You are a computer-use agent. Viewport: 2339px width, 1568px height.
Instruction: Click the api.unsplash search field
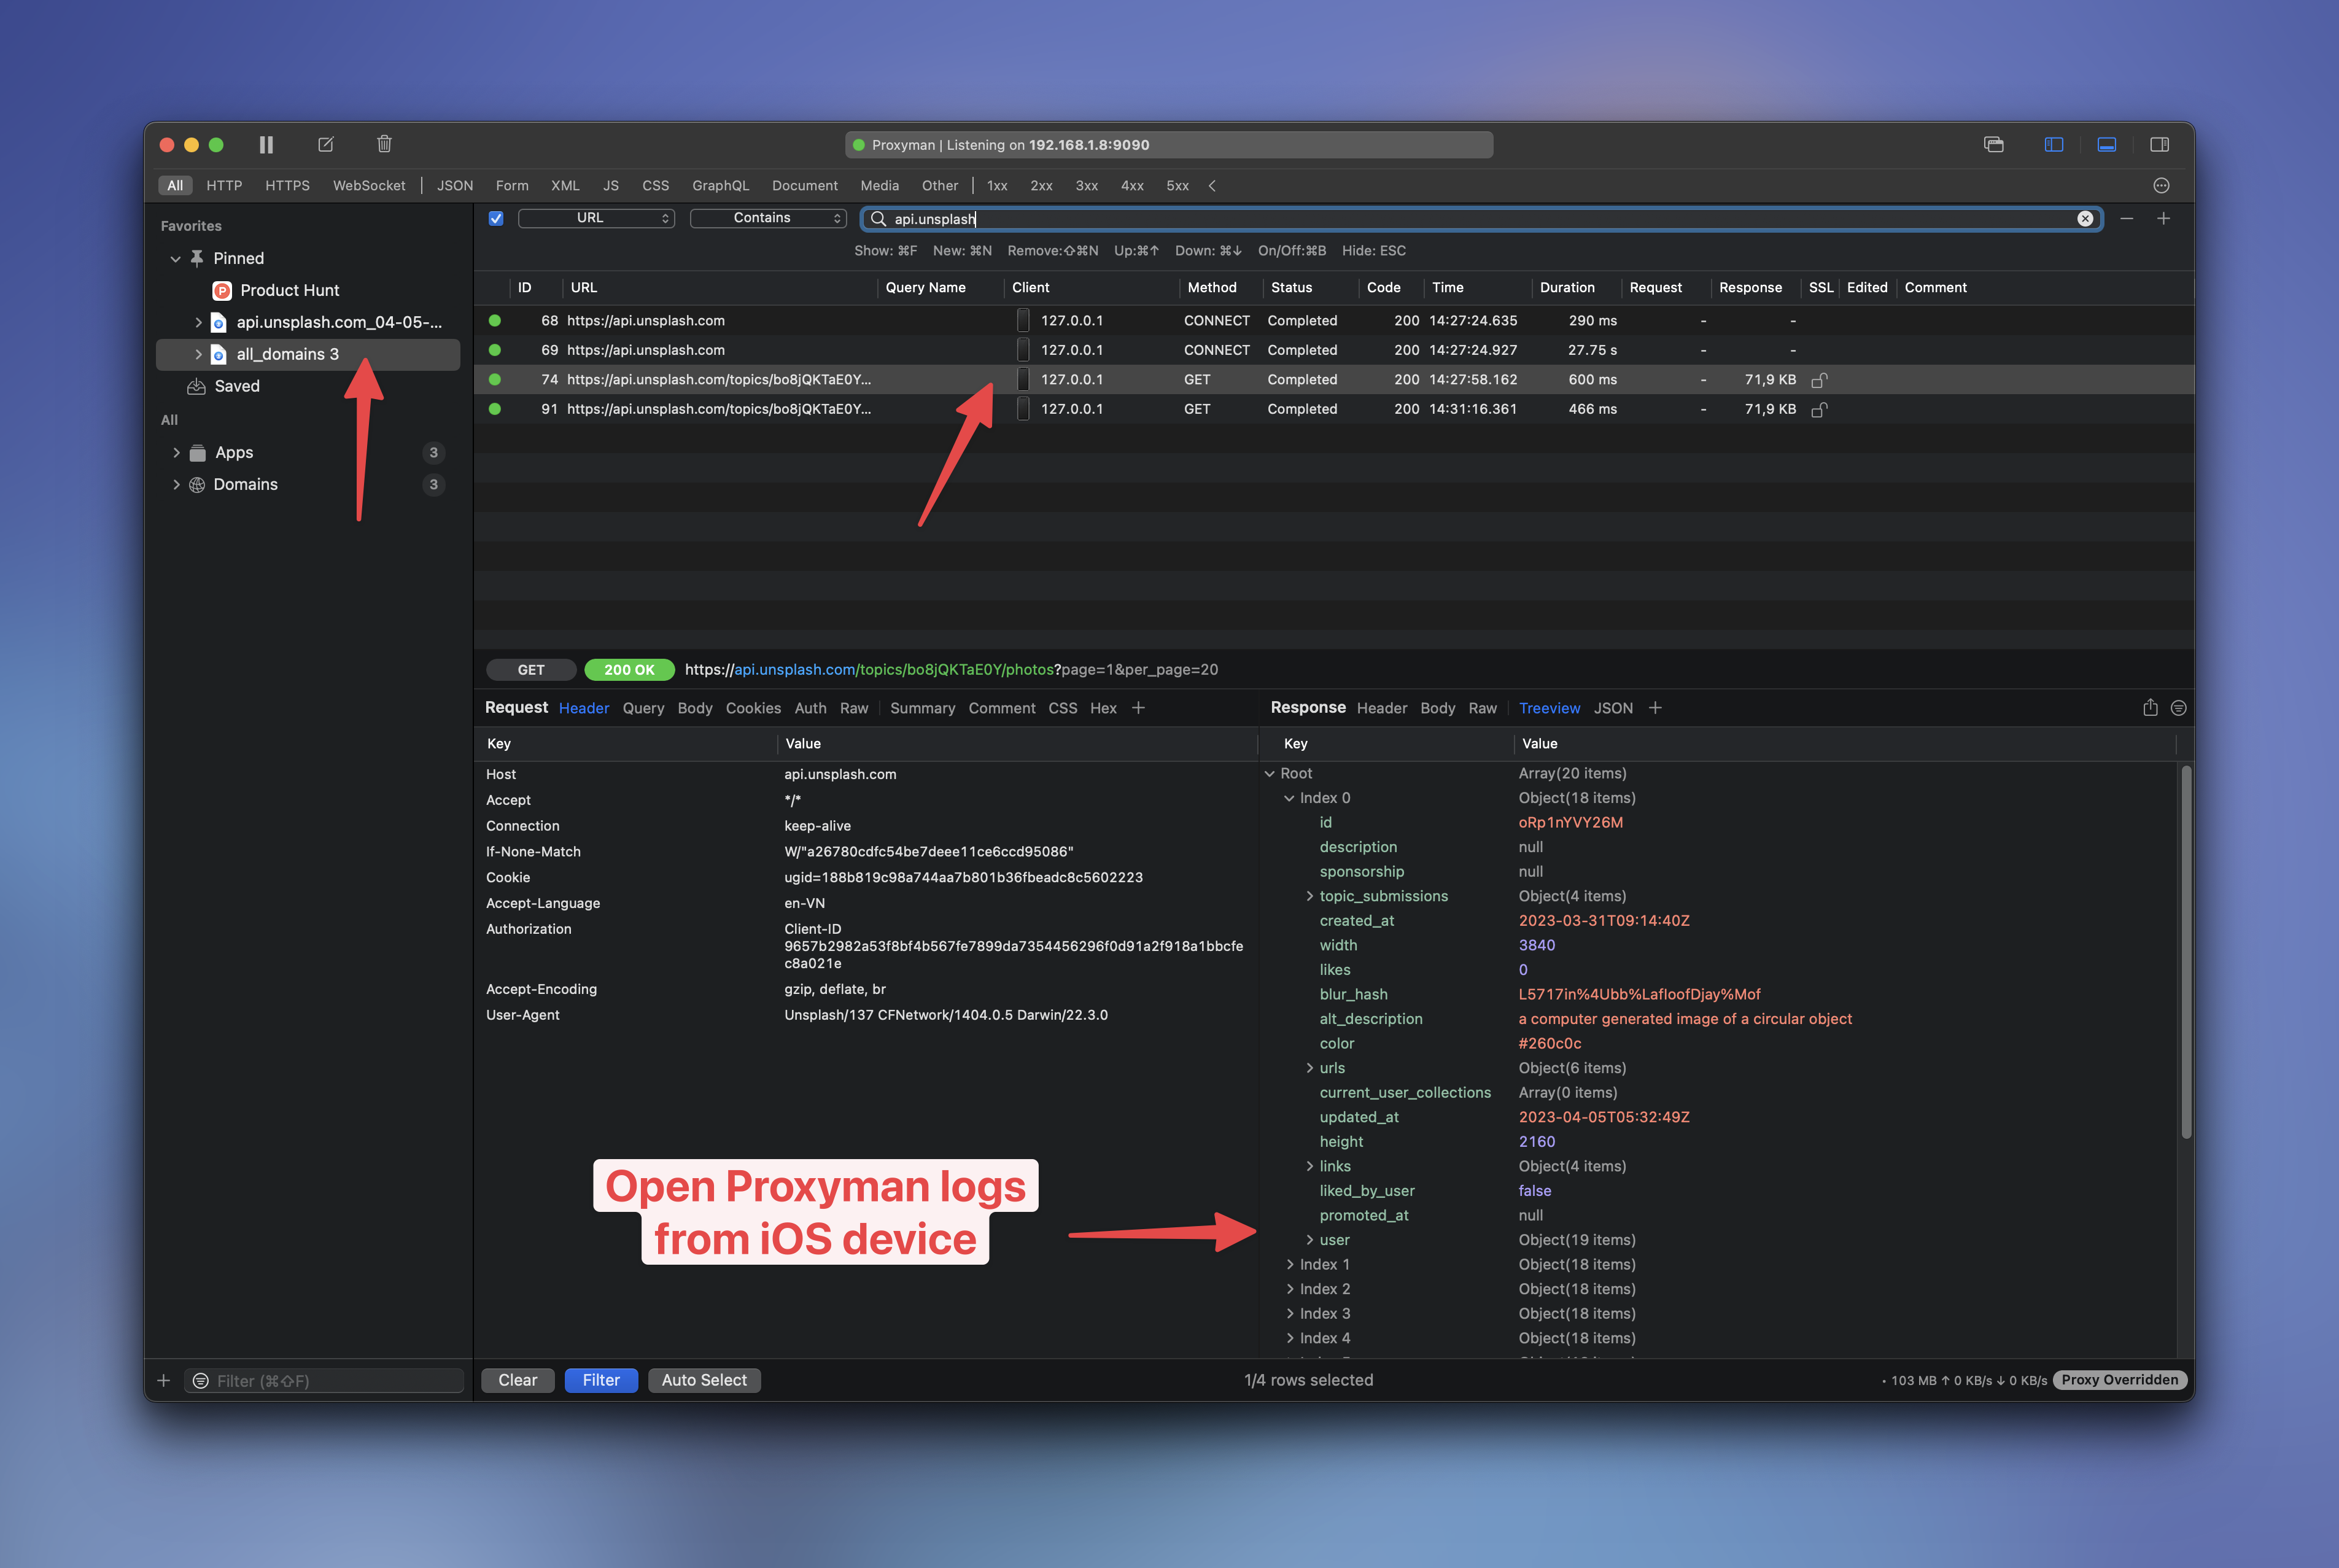[1480, 219]
